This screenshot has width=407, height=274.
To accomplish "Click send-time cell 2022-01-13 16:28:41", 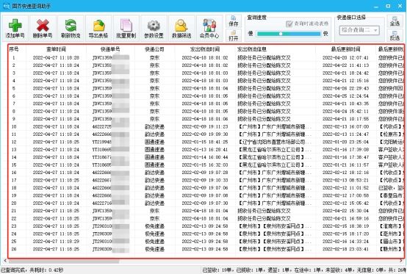I will (x=205, y=150).
